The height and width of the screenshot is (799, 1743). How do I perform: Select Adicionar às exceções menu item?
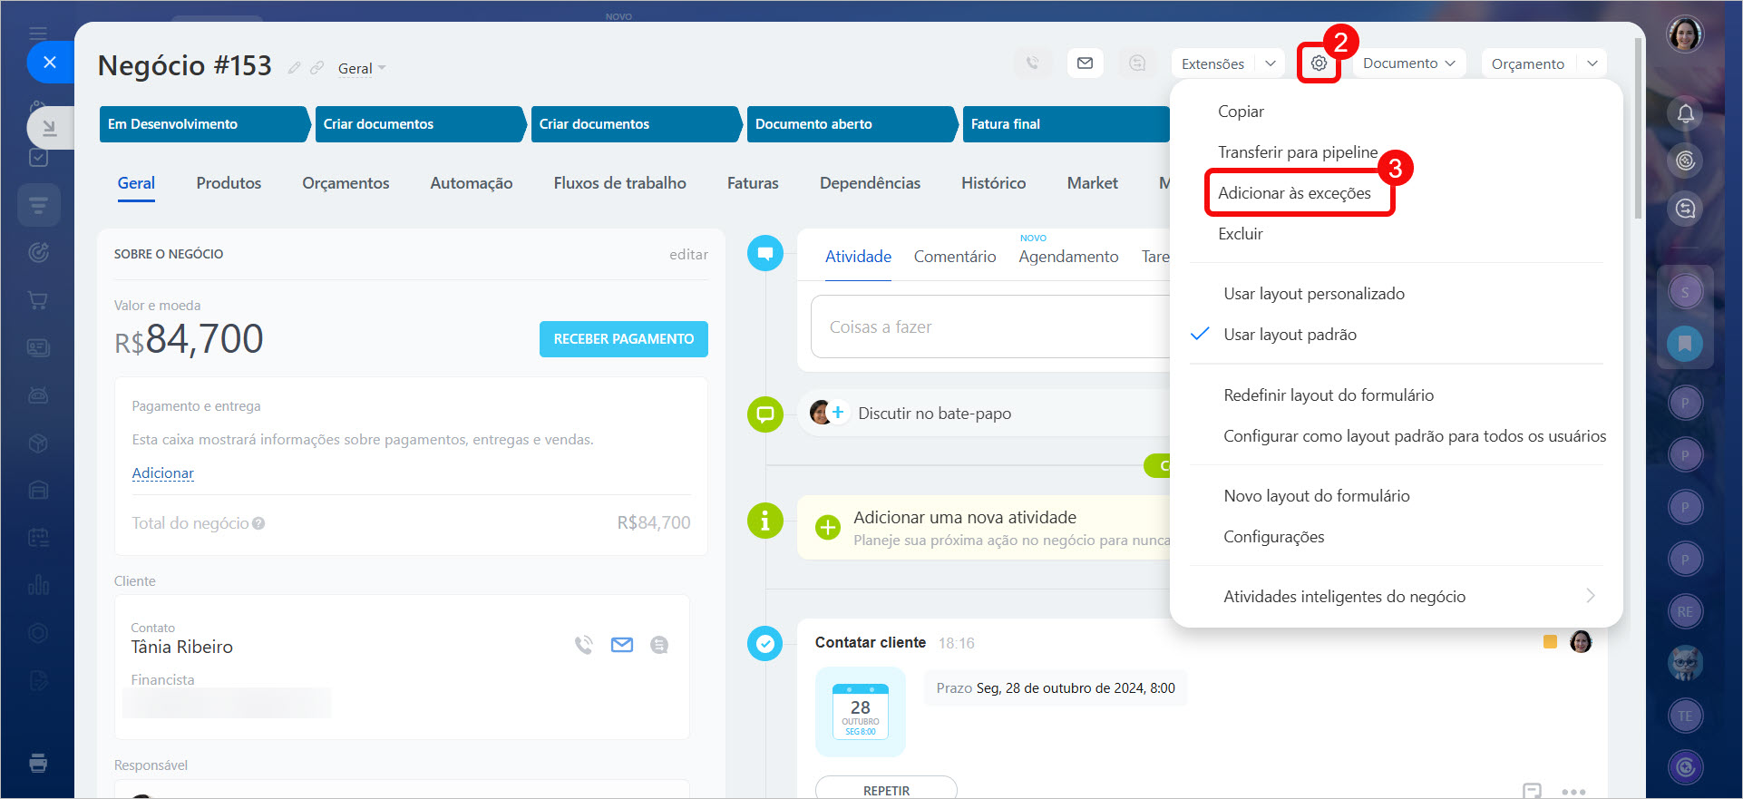pyautogui.click(x=1294, y=193)
